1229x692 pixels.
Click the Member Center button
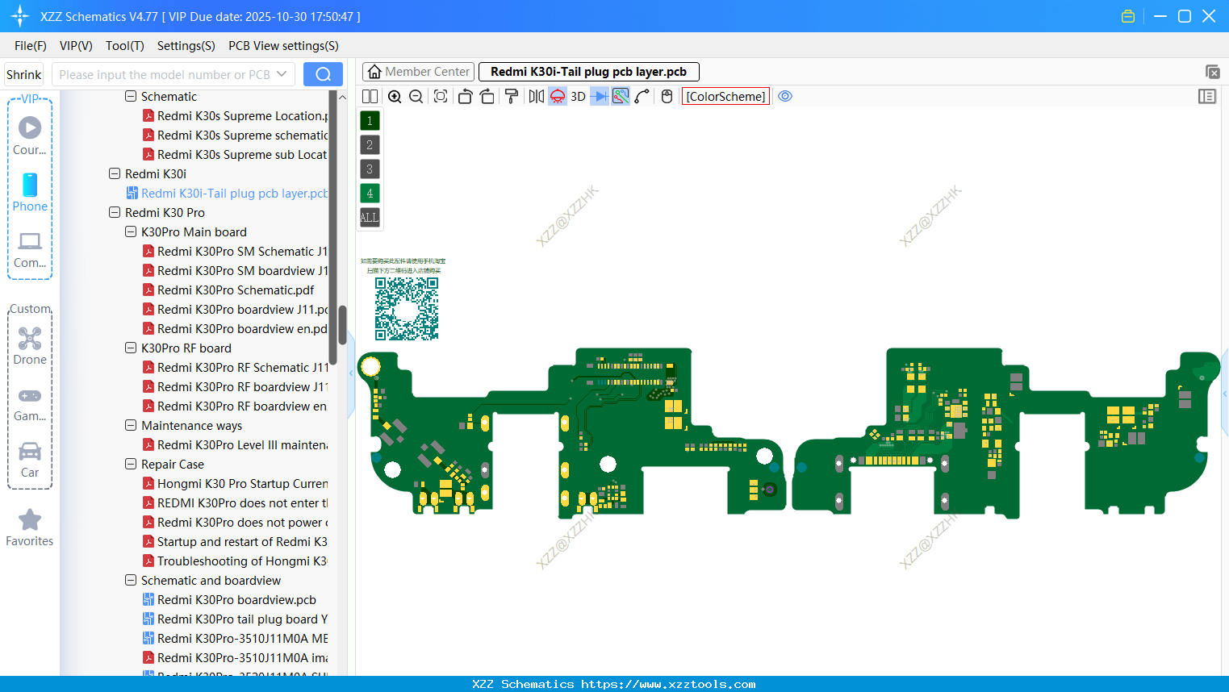[x=418, y=71]
